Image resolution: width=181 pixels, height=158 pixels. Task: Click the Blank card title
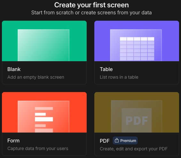pos(14,69)
